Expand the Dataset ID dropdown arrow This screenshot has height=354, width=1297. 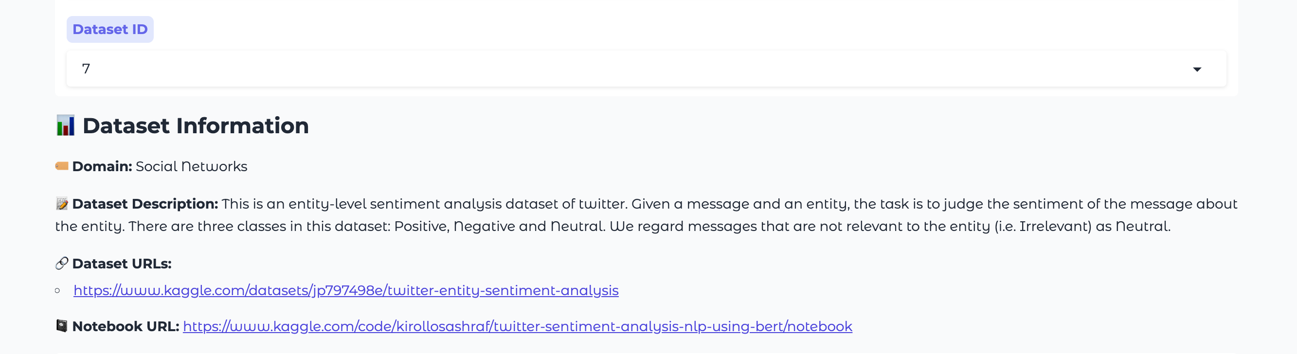click(x=1197, y=69)
